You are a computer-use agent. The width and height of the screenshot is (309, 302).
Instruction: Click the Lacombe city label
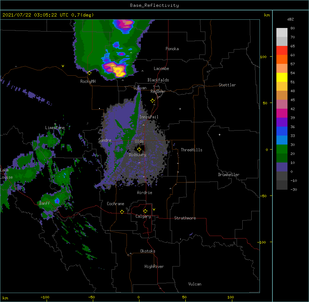pyautogui.click(x=161, y=69)
